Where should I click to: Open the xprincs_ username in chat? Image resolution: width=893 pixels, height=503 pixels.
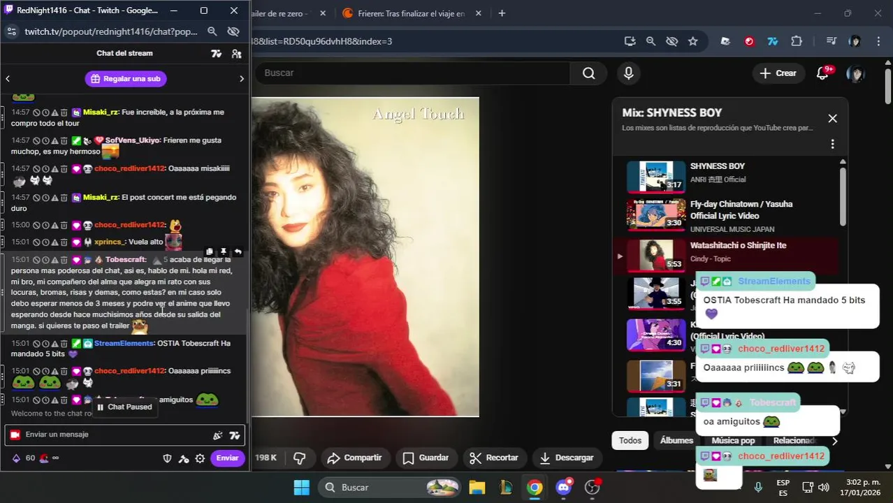point(109,242)
